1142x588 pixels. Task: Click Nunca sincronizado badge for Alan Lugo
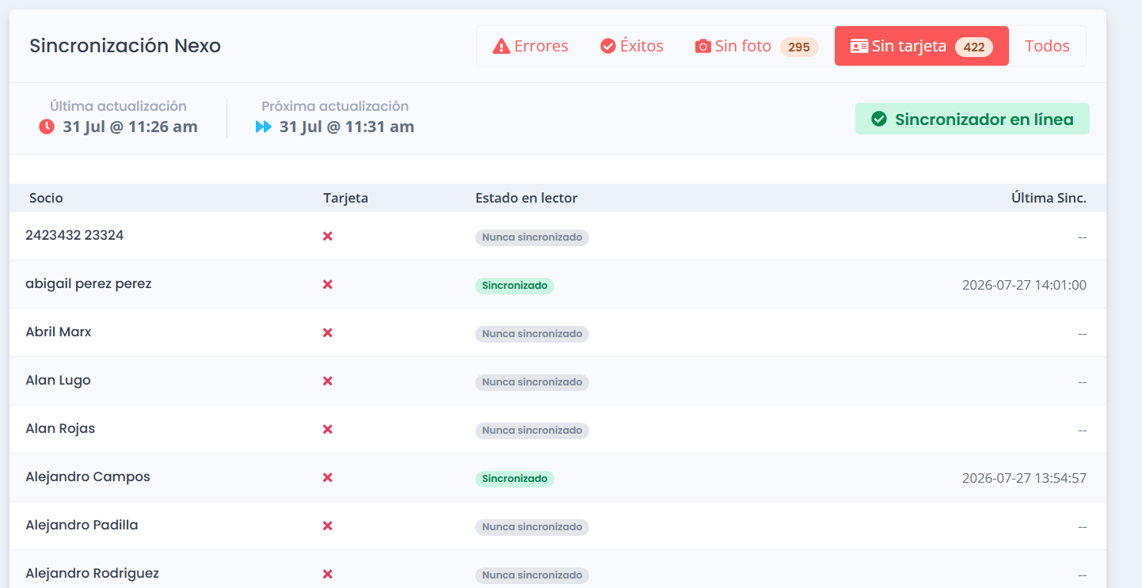[x=532, y=382]
